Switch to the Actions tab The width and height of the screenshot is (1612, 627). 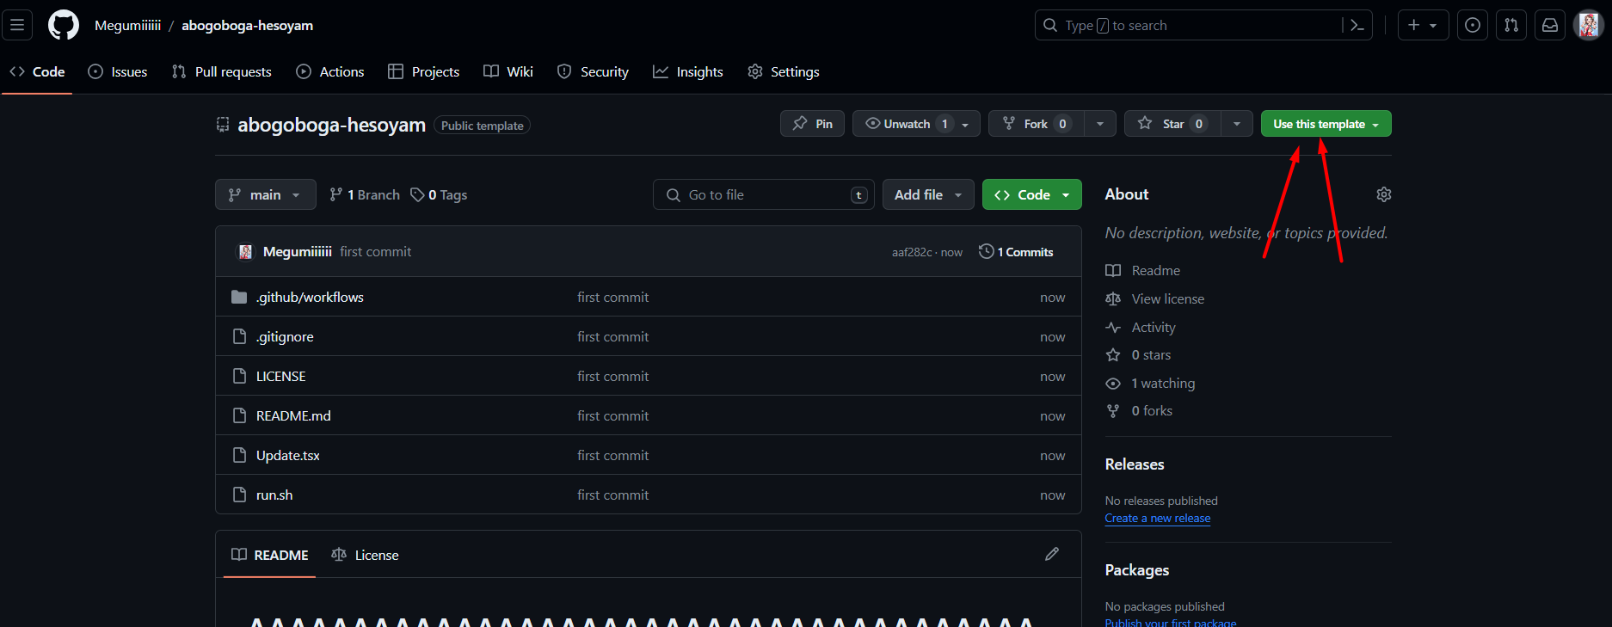pyautogui.click(x=330, y=72)
